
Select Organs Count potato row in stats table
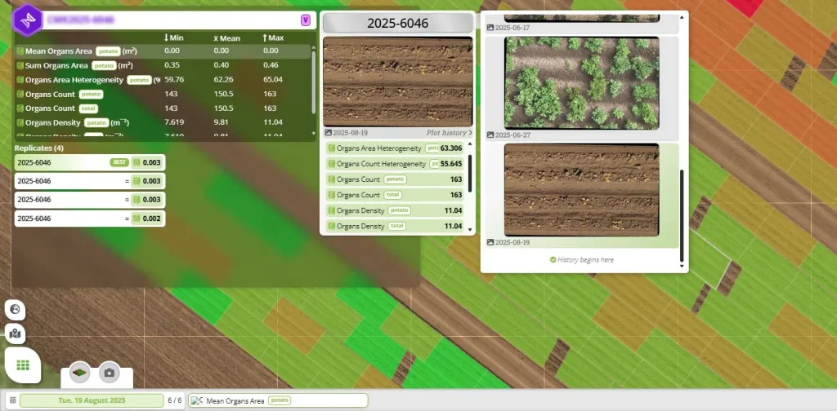click(x=163, y=94)
